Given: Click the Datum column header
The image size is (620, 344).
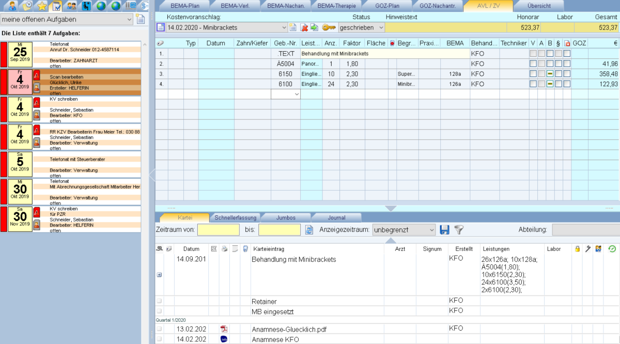Looking at the screenshot, I should click(x=215, y=43).
